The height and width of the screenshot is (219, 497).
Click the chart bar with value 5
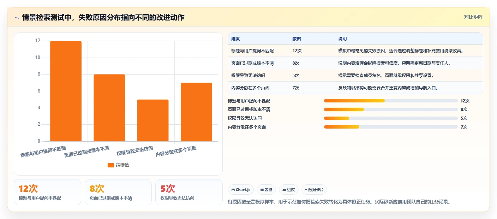153,120
